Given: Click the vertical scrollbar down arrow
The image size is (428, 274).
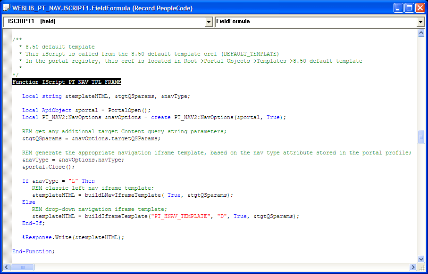Looking at the screenshot, I should (421, 259).
